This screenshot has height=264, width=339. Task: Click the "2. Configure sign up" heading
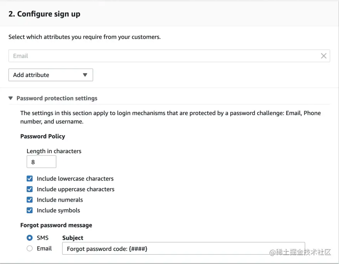(x=44, y=14)
